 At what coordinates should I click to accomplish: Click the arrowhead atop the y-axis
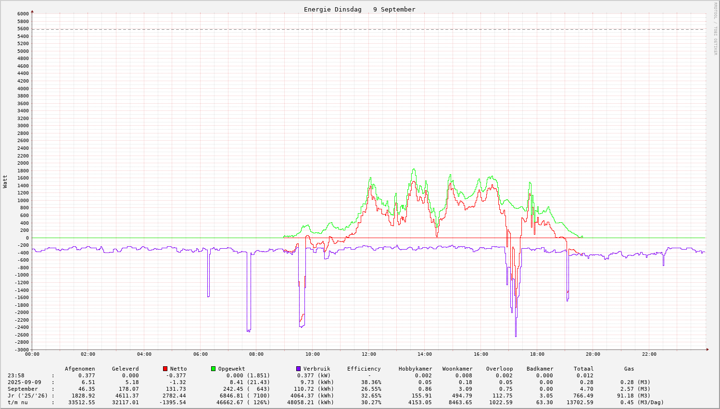click(32, 11)
